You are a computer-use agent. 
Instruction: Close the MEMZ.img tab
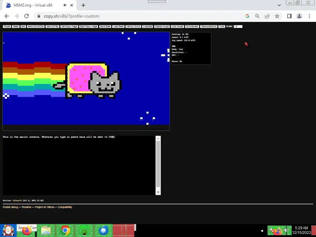72,5
